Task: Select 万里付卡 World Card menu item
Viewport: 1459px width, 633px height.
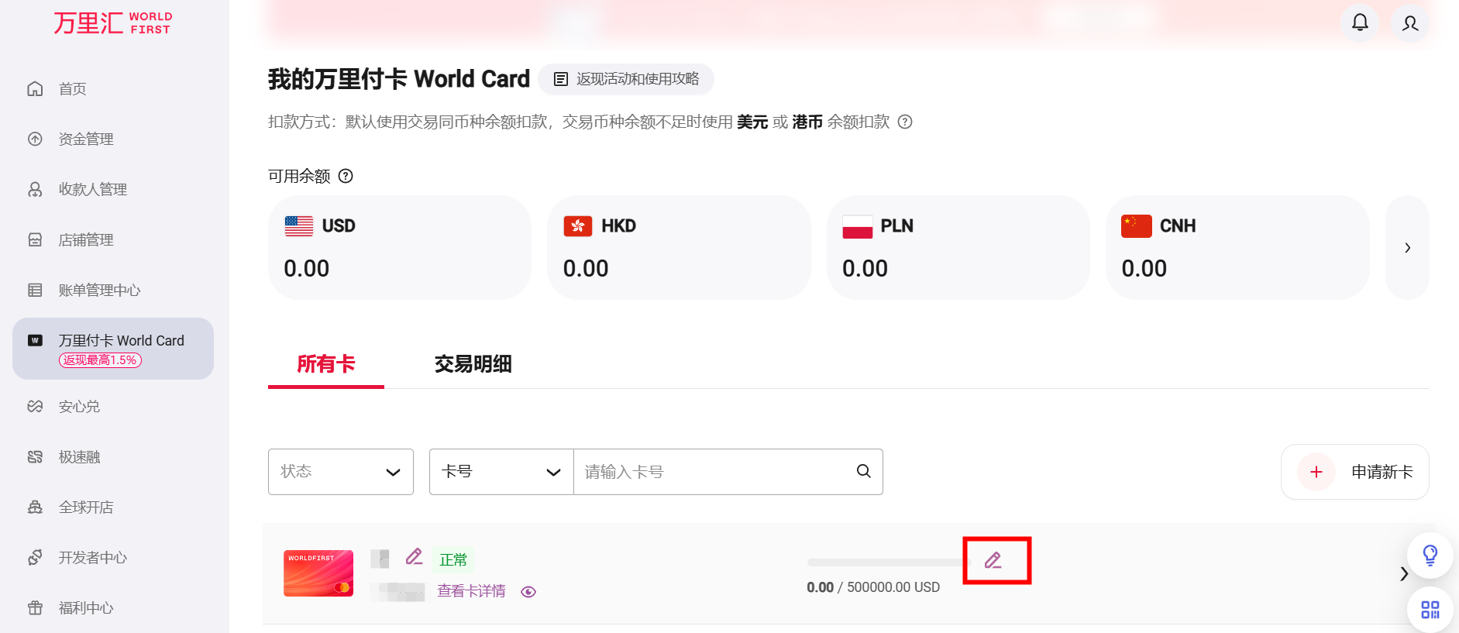Action: (x=113, y=349)
